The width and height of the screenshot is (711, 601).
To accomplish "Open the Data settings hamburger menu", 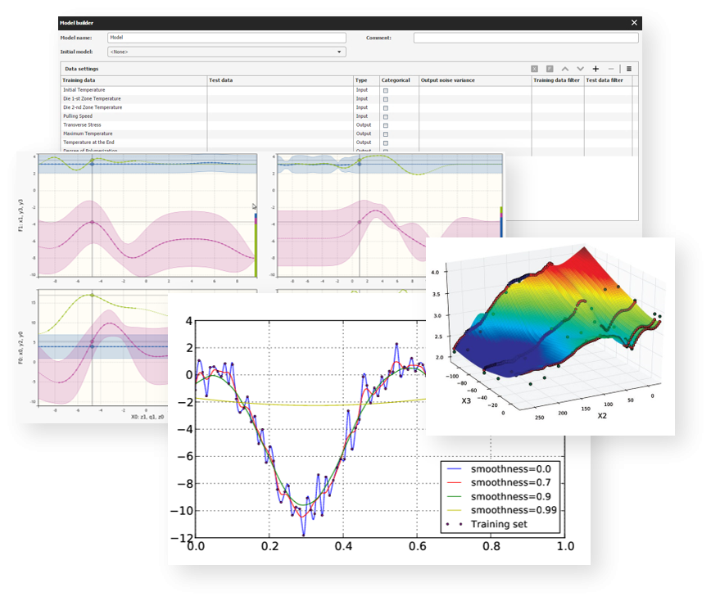I will tap(628, 69).
